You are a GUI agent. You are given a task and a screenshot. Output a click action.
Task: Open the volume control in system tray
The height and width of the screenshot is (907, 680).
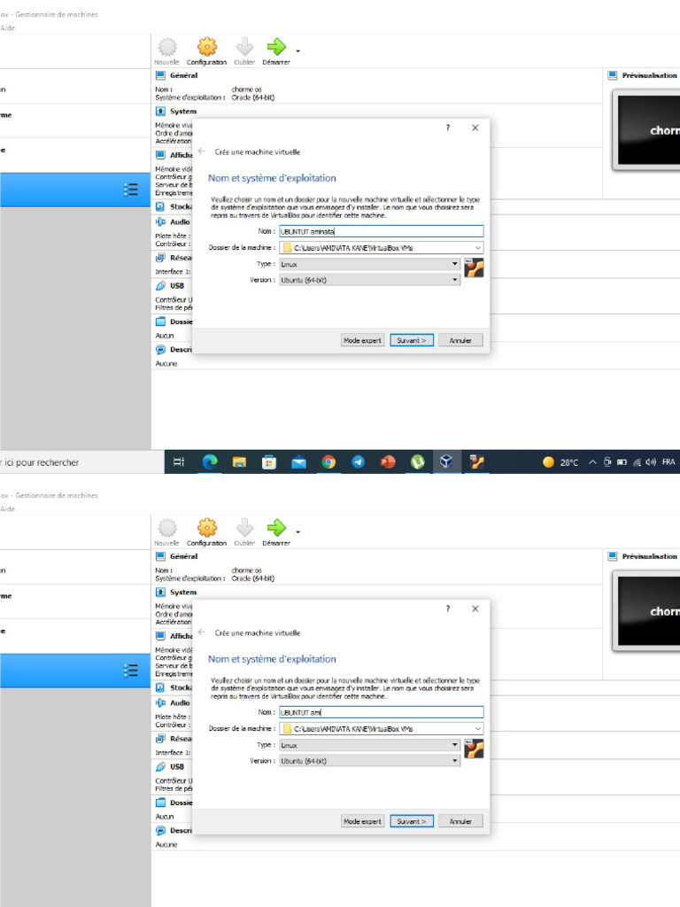[651, 462]
